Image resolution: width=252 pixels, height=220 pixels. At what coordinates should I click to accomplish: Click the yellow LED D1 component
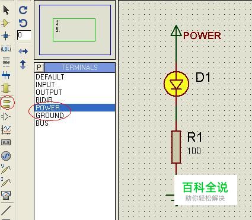coord(176,84)
